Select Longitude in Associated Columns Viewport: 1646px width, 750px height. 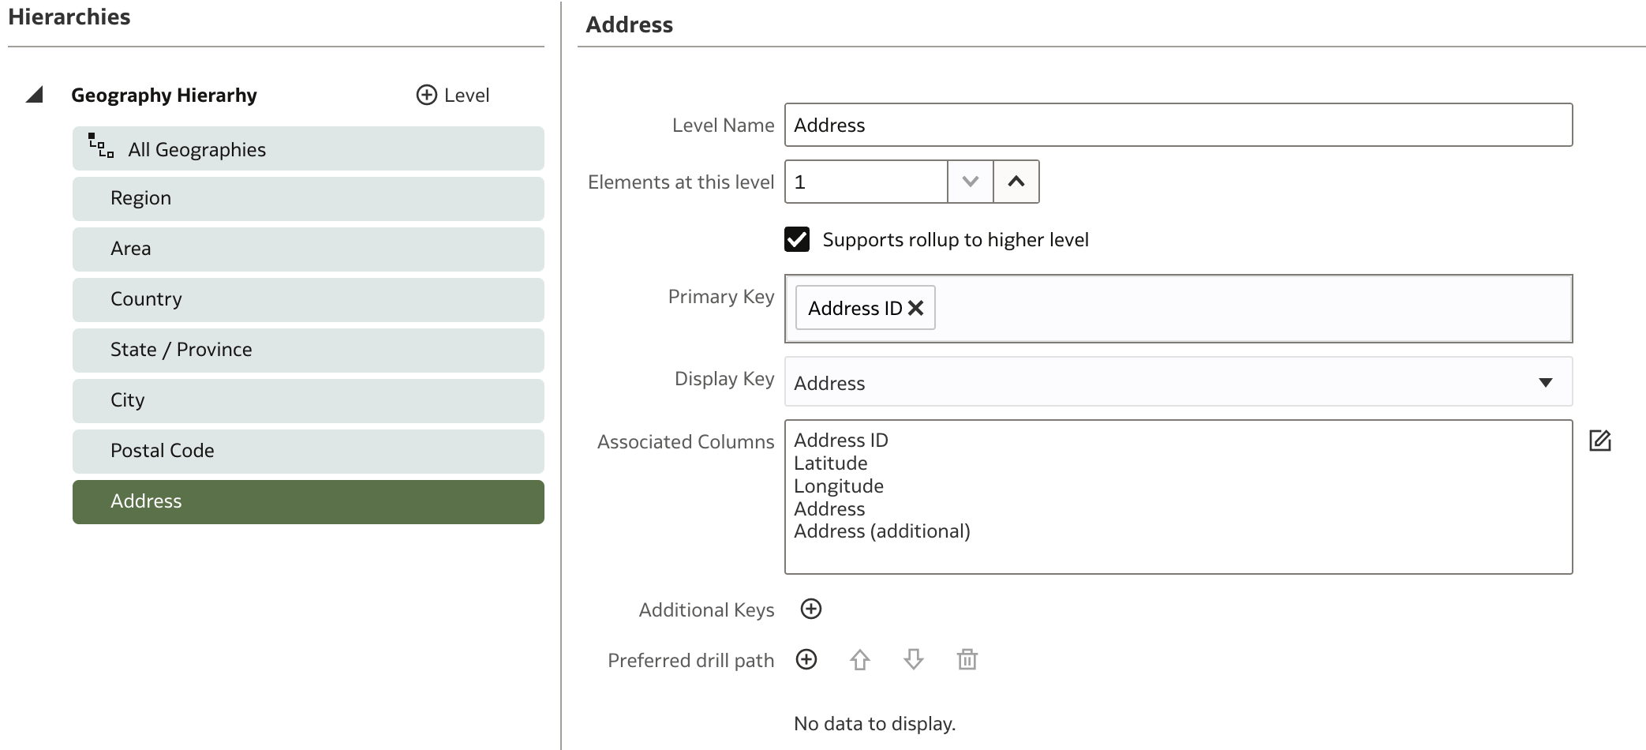pos(838,486)
